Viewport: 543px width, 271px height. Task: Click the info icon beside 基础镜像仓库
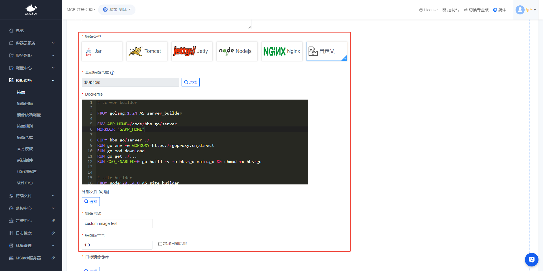(x=112, y=73)
